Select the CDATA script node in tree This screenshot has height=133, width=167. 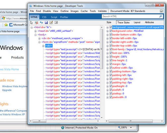tap(73, 49)
